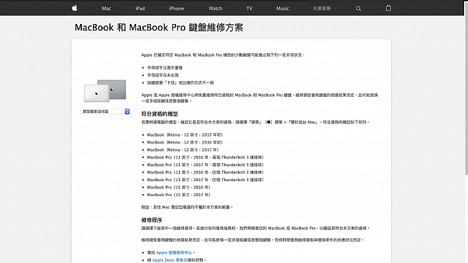Open the Music navigation item

[282, 8]
